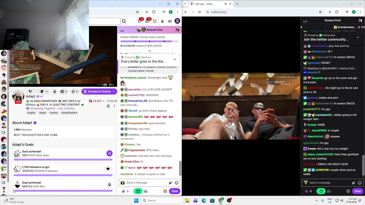Viewport: 365px width, 205px height.
Task: Click the star subscribe button on the New Subs goal
Action: [109, 153]
